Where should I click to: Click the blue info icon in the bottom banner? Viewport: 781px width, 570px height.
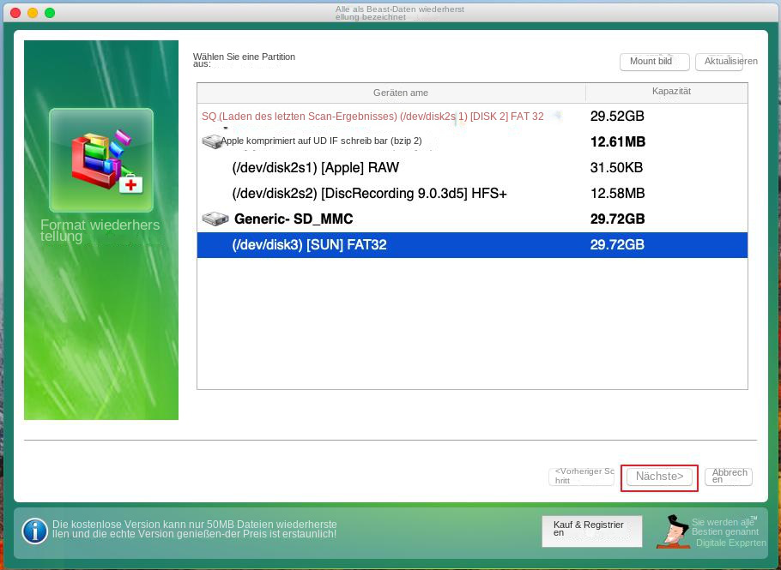click(34, 531)
